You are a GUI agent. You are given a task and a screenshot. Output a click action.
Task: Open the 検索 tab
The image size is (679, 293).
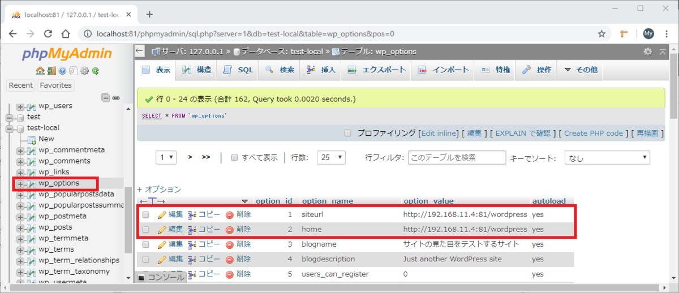tap(280, 70)
